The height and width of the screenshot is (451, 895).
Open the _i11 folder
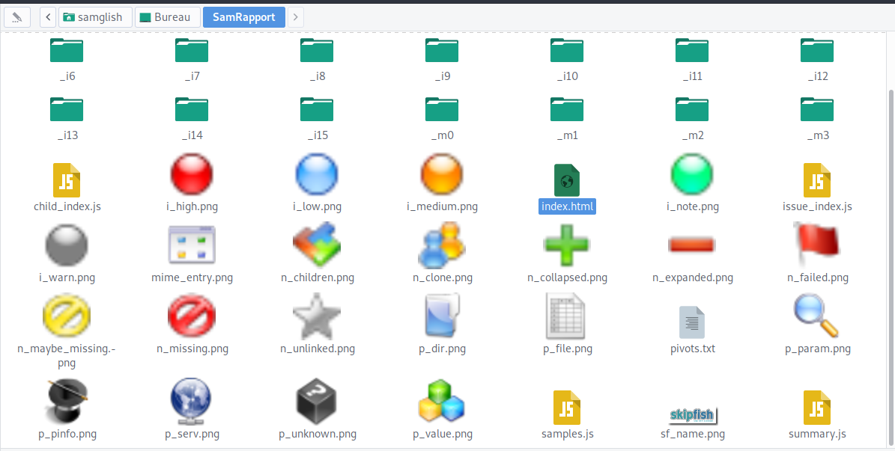tap(692, 49)
